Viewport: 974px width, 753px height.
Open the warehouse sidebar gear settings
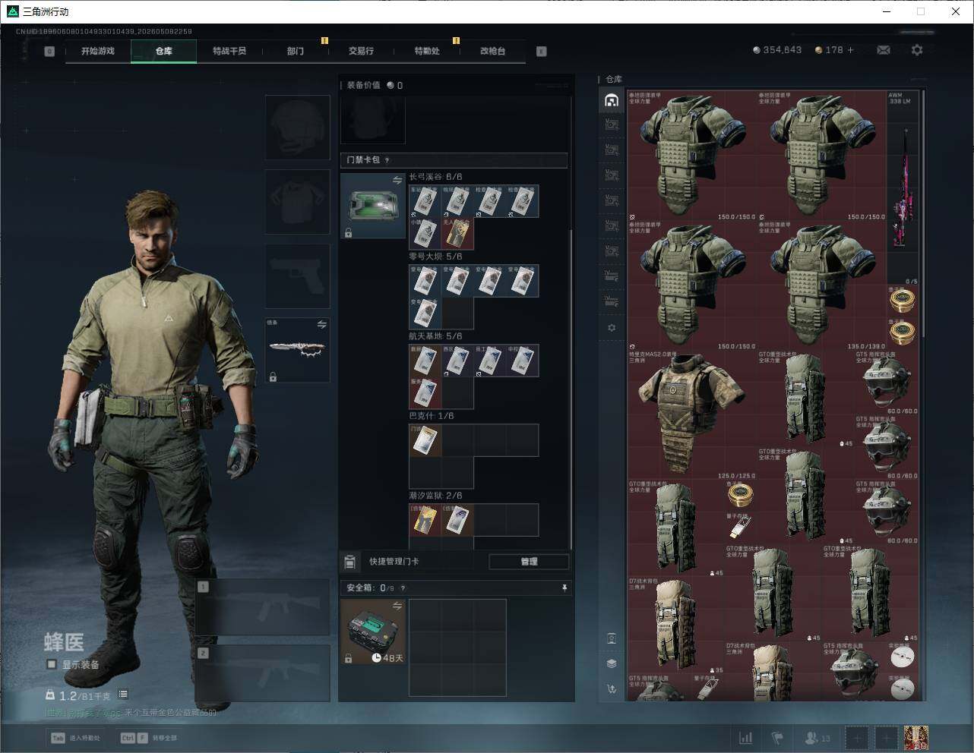click(612, 328)
